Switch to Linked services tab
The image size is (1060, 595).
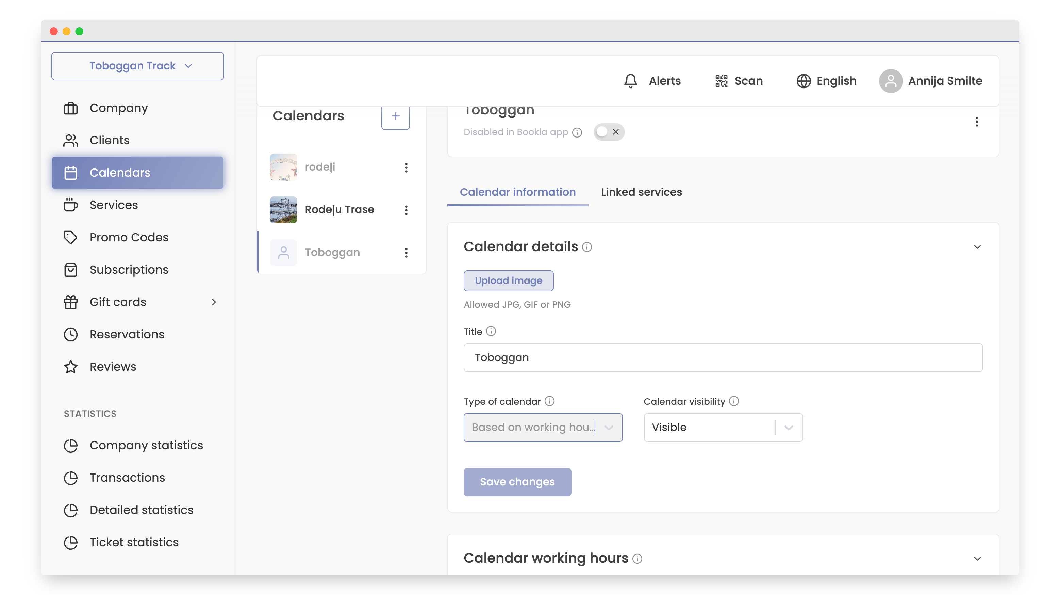(x=641, y=192)
